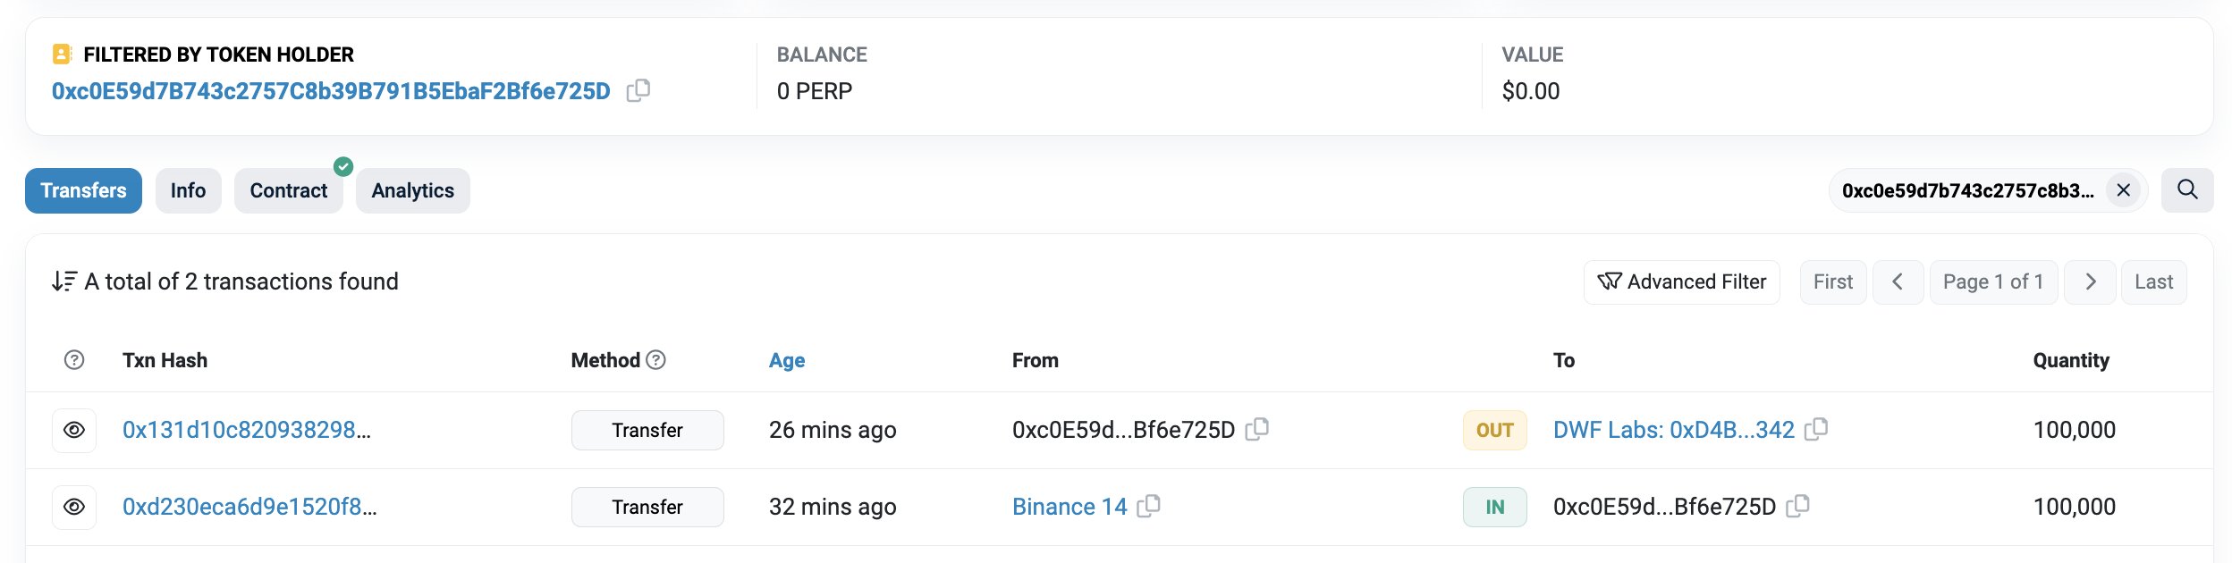This screenshot has height=563, width=2232.
Task: Copy To address in second transfer row
Action: (x=1797, y=506)
